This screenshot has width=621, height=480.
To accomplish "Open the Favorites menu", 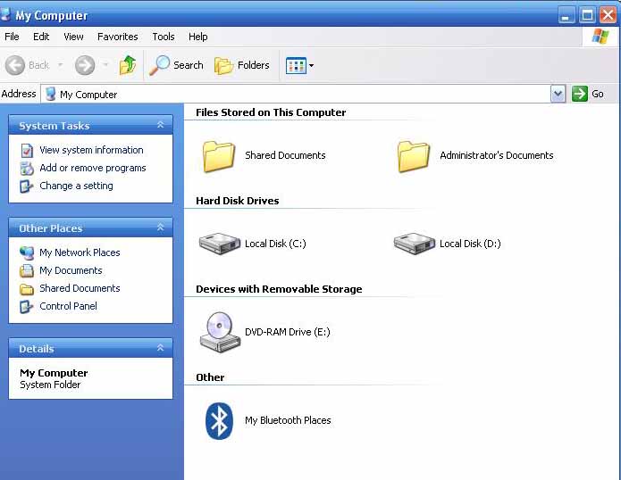I will tap(118, 37).
